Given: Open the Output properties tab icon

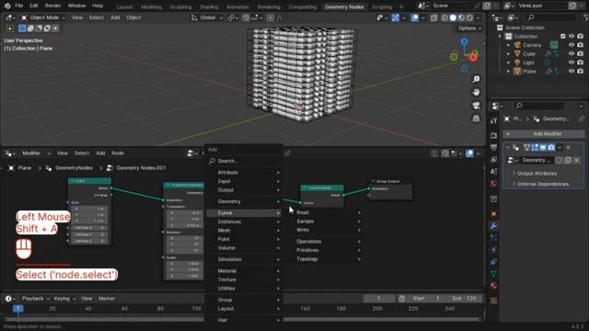Looking at the screenshot, I should [x=493, y=147].
